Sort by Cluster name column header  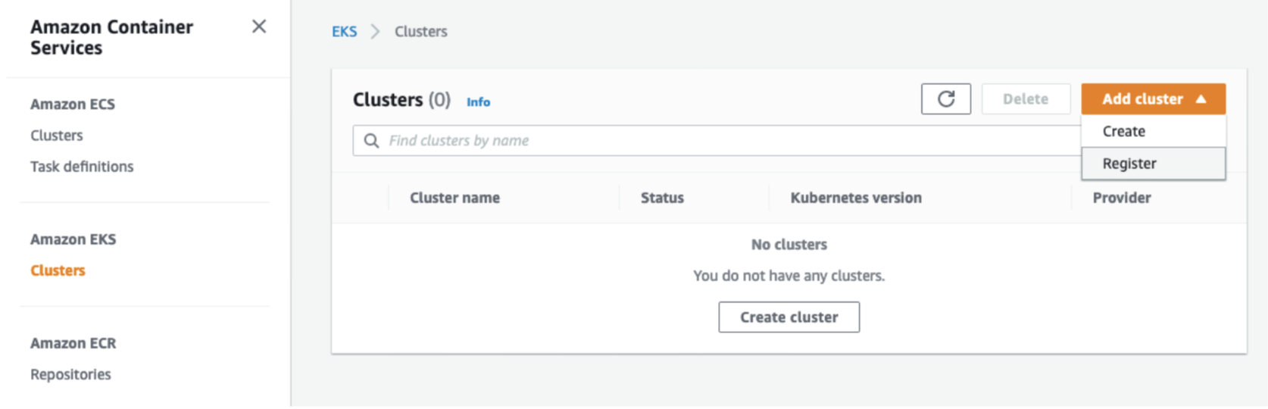click(x=454, y=198)
